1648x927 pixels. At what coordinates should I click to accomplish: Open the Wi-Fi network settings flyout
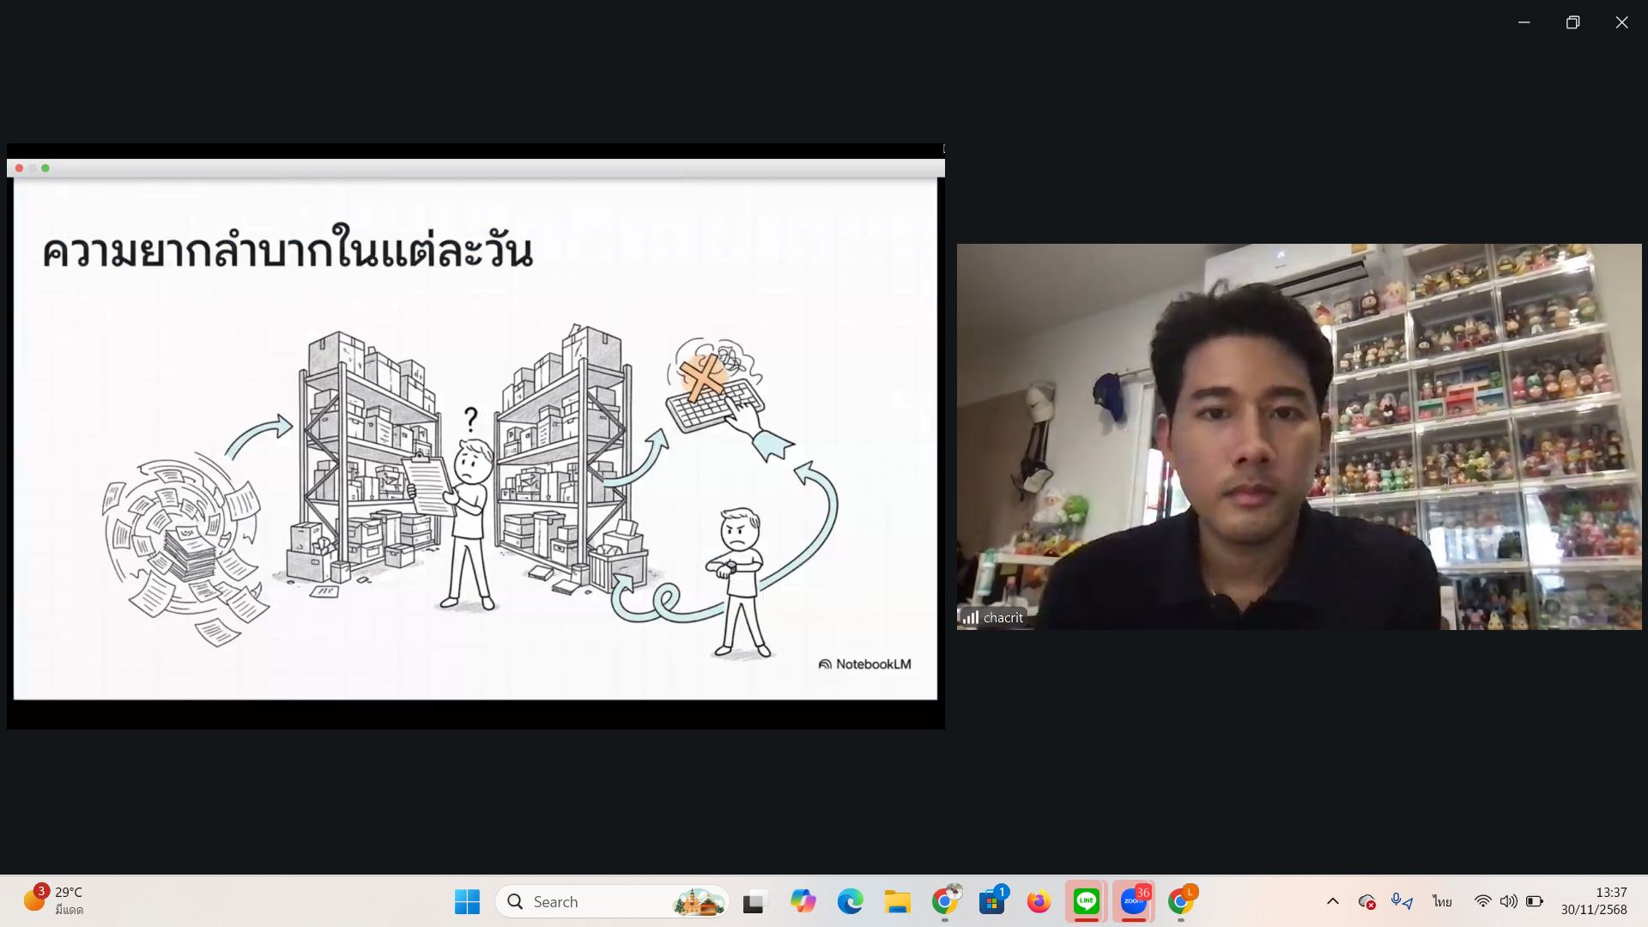[1482, 901]
